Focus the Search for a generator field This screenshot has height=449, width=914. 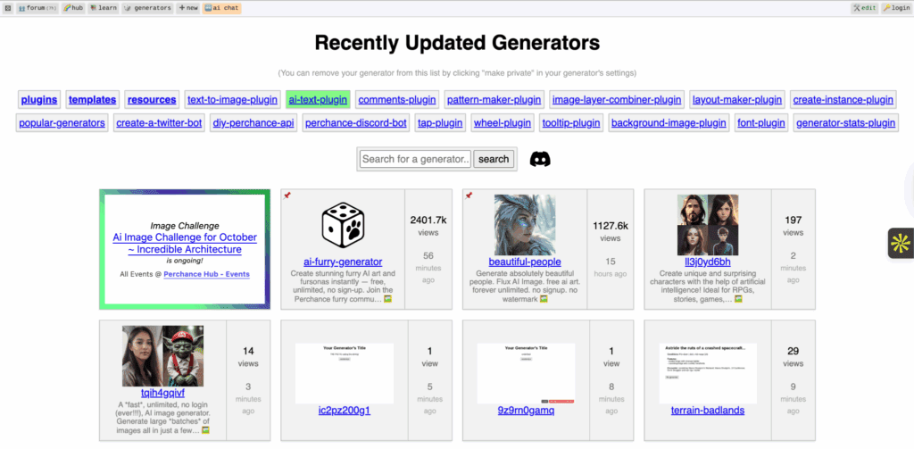click(415, 159)
